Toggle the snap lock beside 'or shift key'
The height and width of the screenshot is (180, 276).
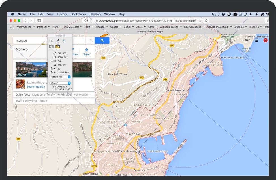click(x=51, y=72)
